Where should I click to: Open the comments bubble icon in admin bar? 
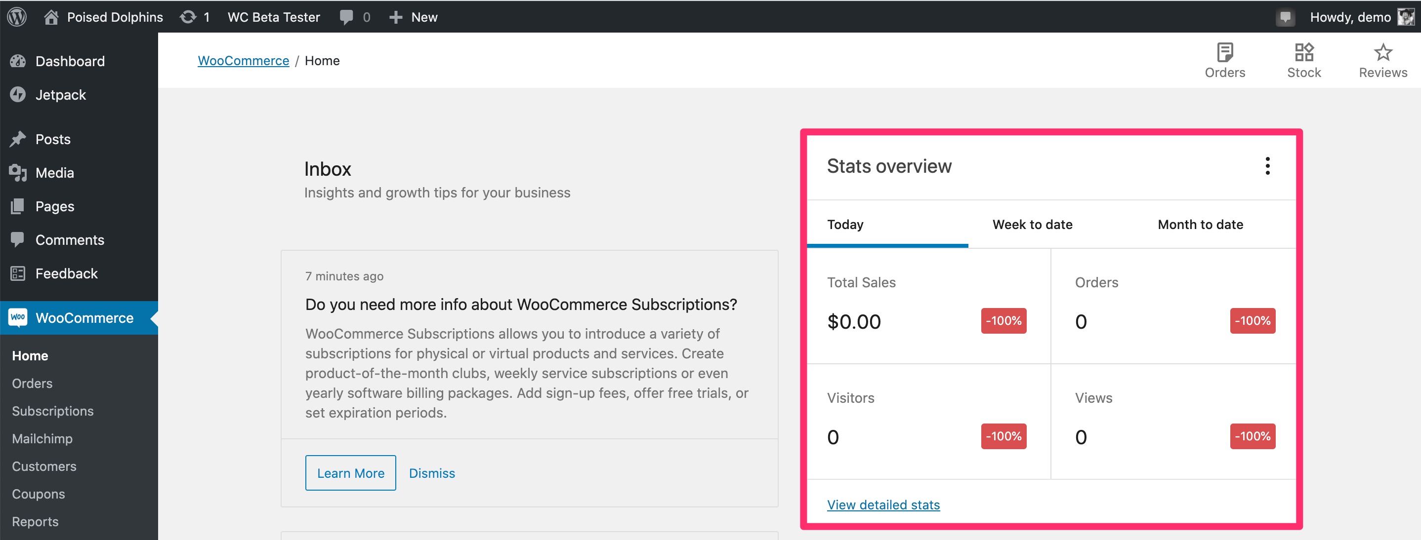346,17
